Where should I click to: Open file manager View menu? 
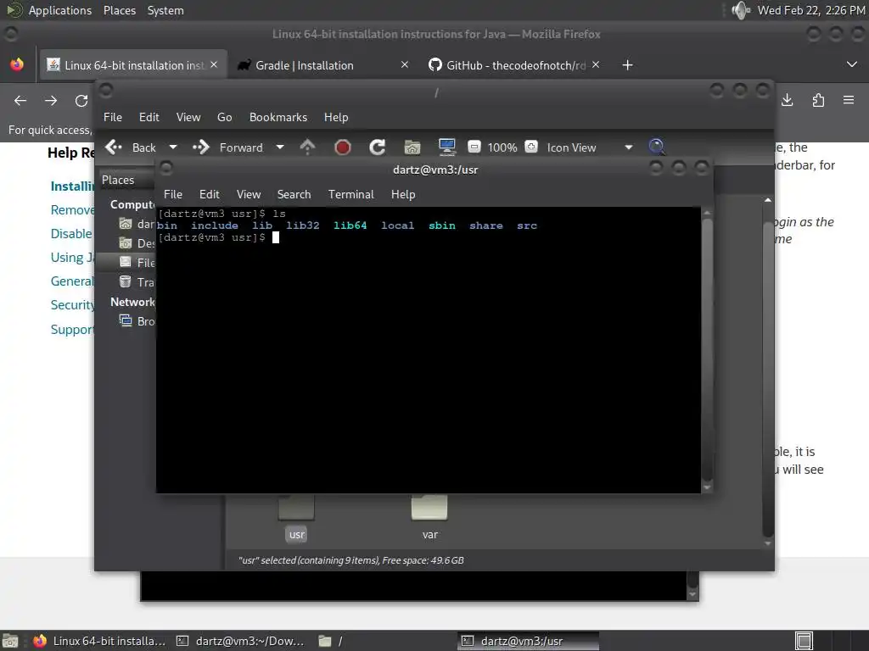(188, 117)
